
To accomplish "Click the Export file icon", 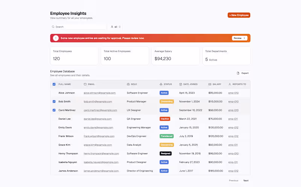I will [x=238, y=73].
